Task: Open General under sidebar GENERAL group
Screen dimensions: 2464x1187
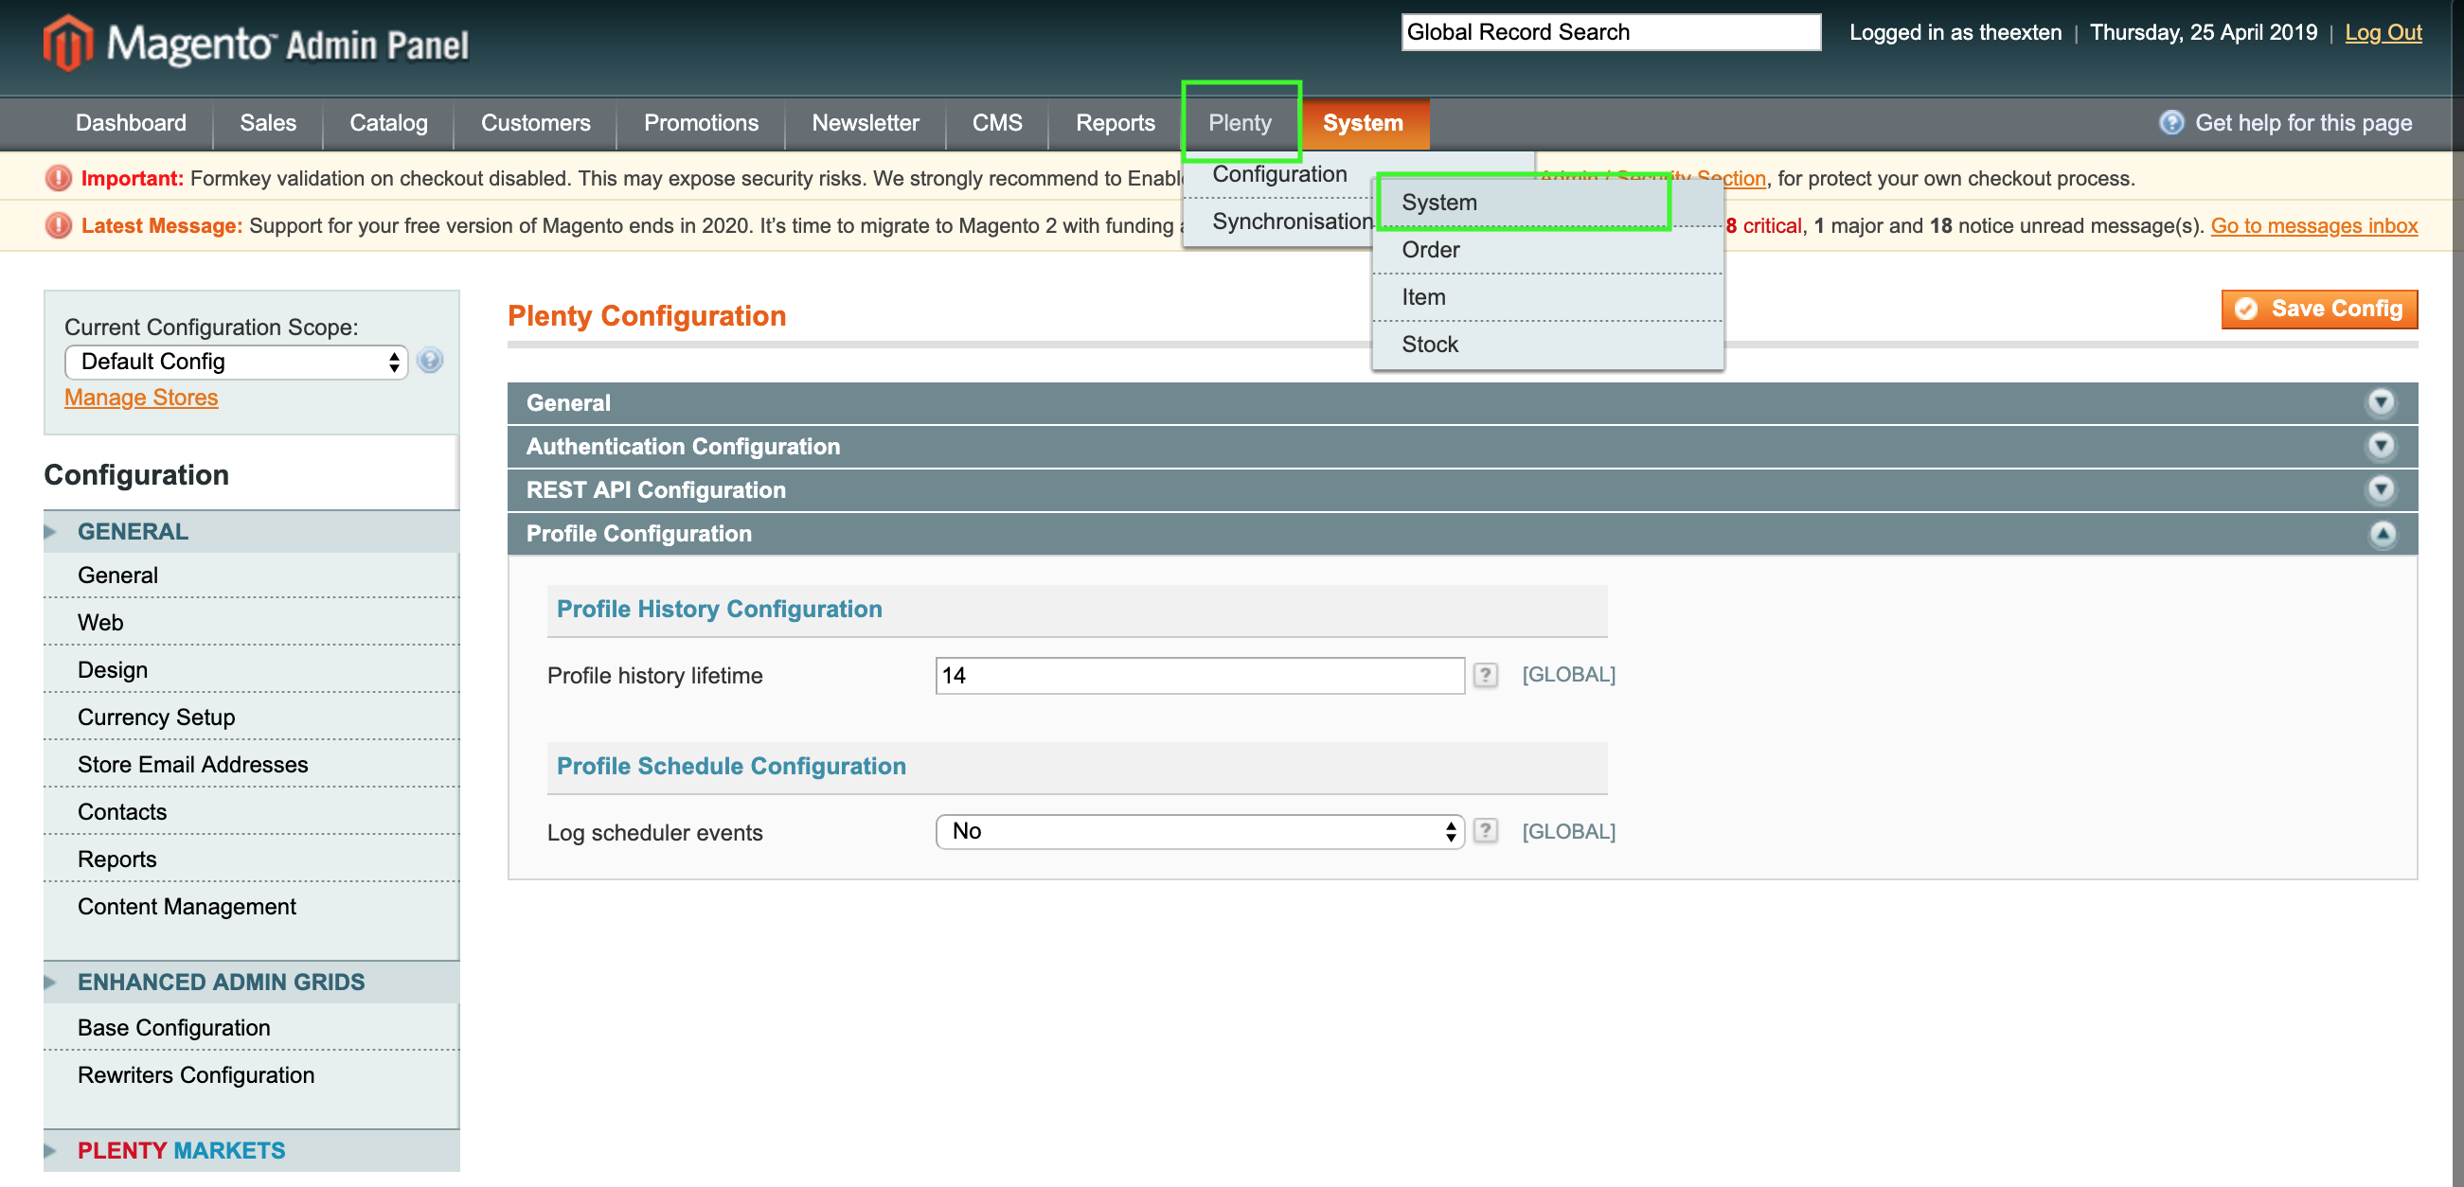Action: click(x=252, y=576)
